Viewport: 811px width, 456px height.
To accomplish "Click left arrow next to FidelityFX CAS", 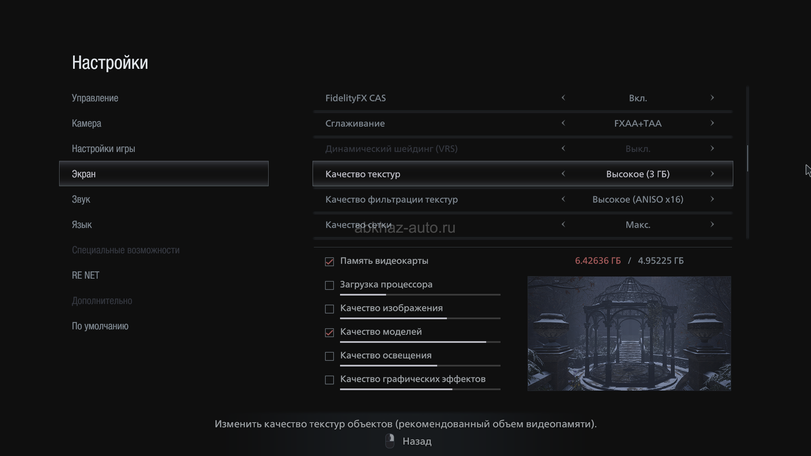I will [563, 98].
